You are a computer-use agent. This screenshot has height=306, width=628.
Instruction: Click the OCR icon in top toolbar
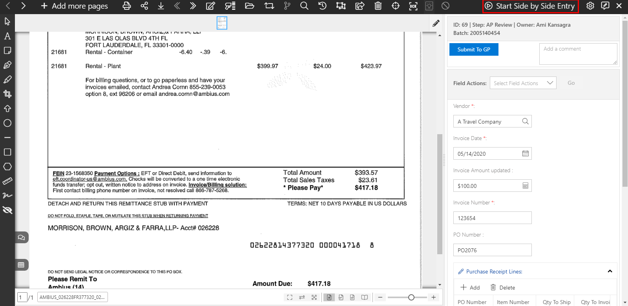point(413,6)
